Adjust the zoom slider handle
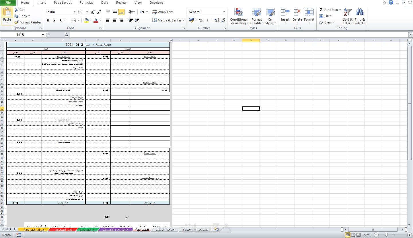The width and height of the screenshot is (413, 238). click(386, 235)
